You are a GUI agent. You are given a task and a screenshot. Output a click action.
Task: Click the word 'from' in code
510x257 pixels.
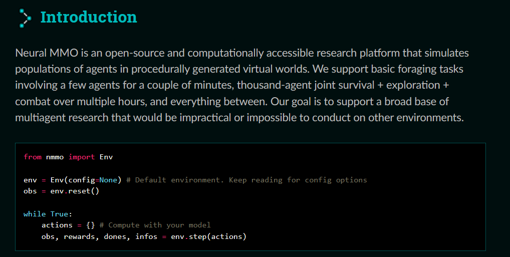tap(33, 157)
